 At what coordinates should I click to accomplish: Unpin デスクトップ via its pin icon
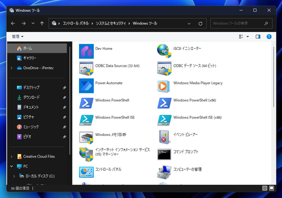[64, 87]
